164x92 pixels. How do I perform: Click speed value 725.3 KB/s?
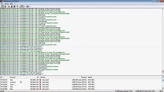(91, 87)
